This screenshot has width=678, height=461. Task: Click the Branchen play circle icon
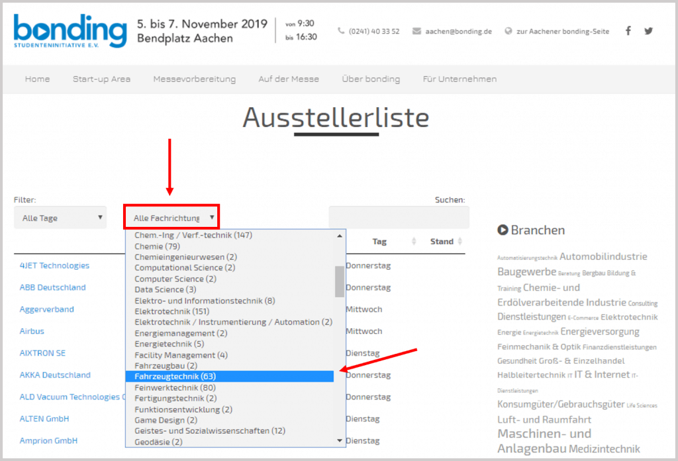tap(503, 230)
